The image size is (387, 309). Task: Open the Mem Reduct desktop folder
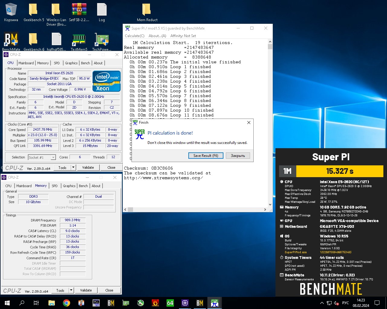[x=147, y=13]
